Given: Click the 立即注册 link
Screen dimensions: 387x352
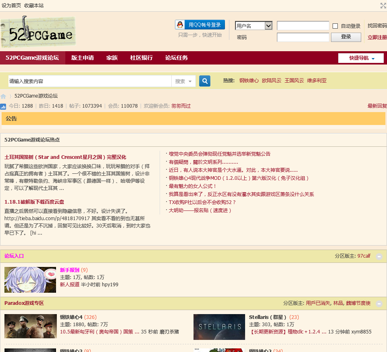Looking at the screenshot, I should click(x=377, y=37).
